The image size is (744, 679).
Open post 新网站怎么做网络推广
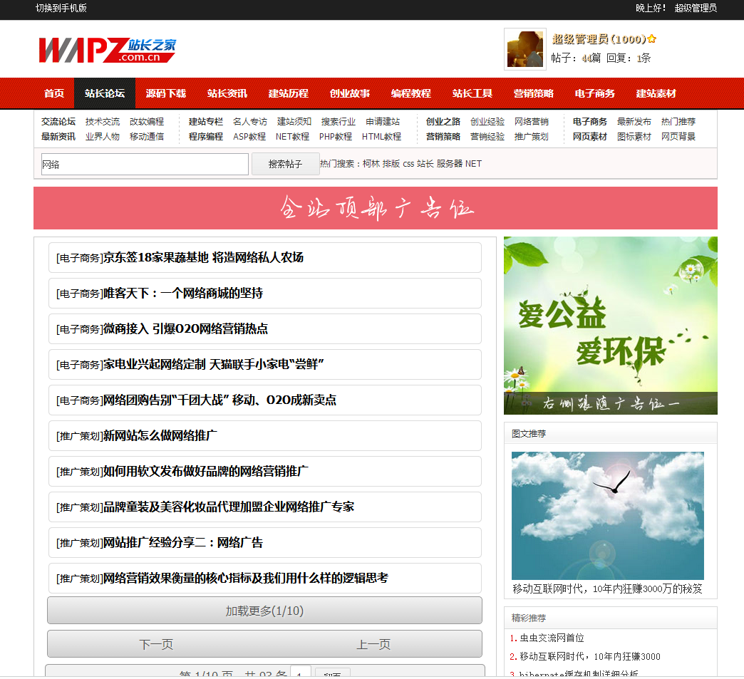(x=160, y=435)
